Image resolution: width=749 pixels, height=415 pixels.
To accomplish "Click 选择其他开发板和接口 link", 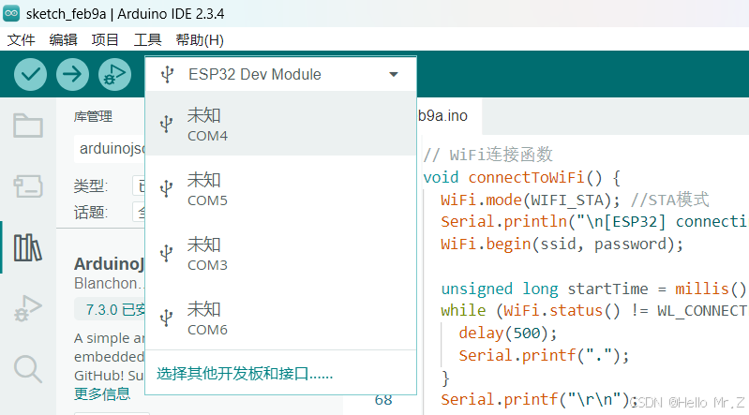I will [x=245, y=373].
